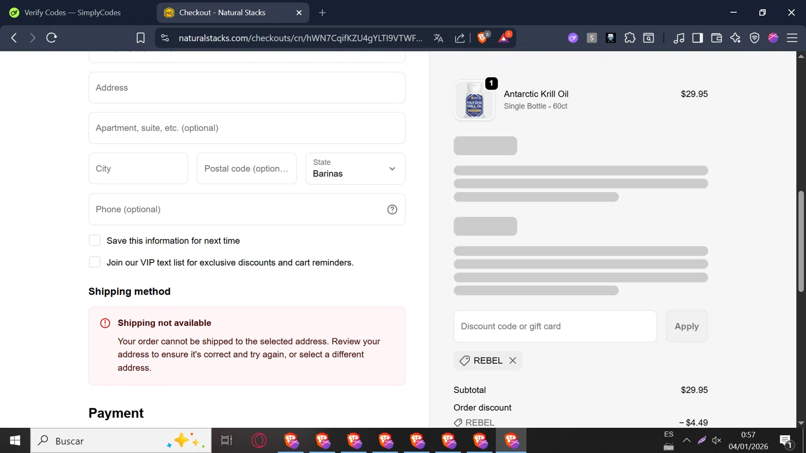Image resolution: width=806 pixels, height=453 pixels.
Task: Go forward in browser history
Action: tap(32, 38)
